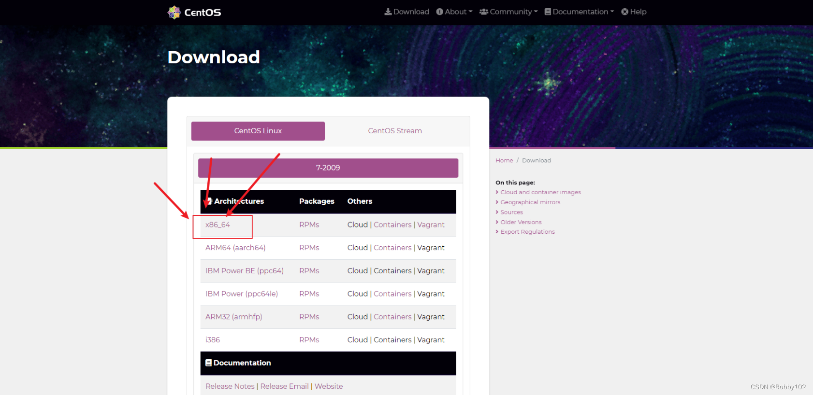Open the ARM64 (aarch64) link
Viewport: 813px width, 395px height.
click(235, 248)
